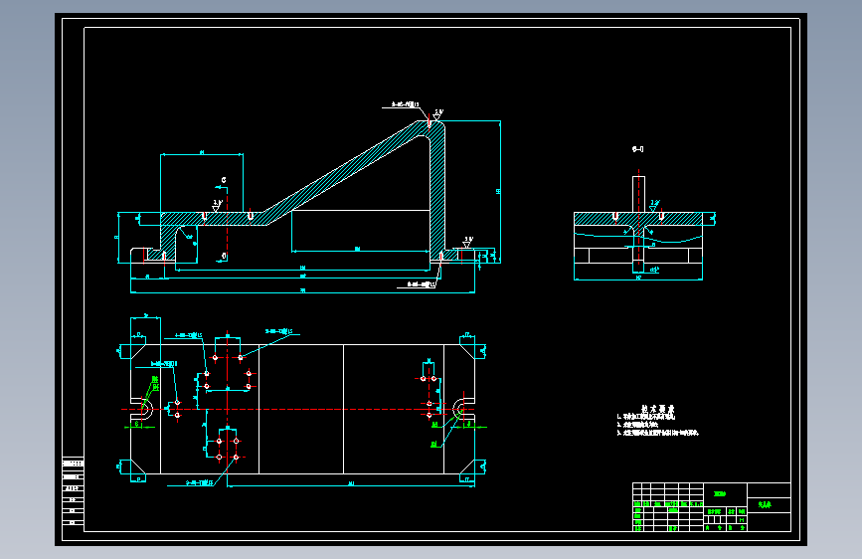The height and width of the screenshot is (559, 862).
Task: Click the leader note under the plan view
Action: 199,483
